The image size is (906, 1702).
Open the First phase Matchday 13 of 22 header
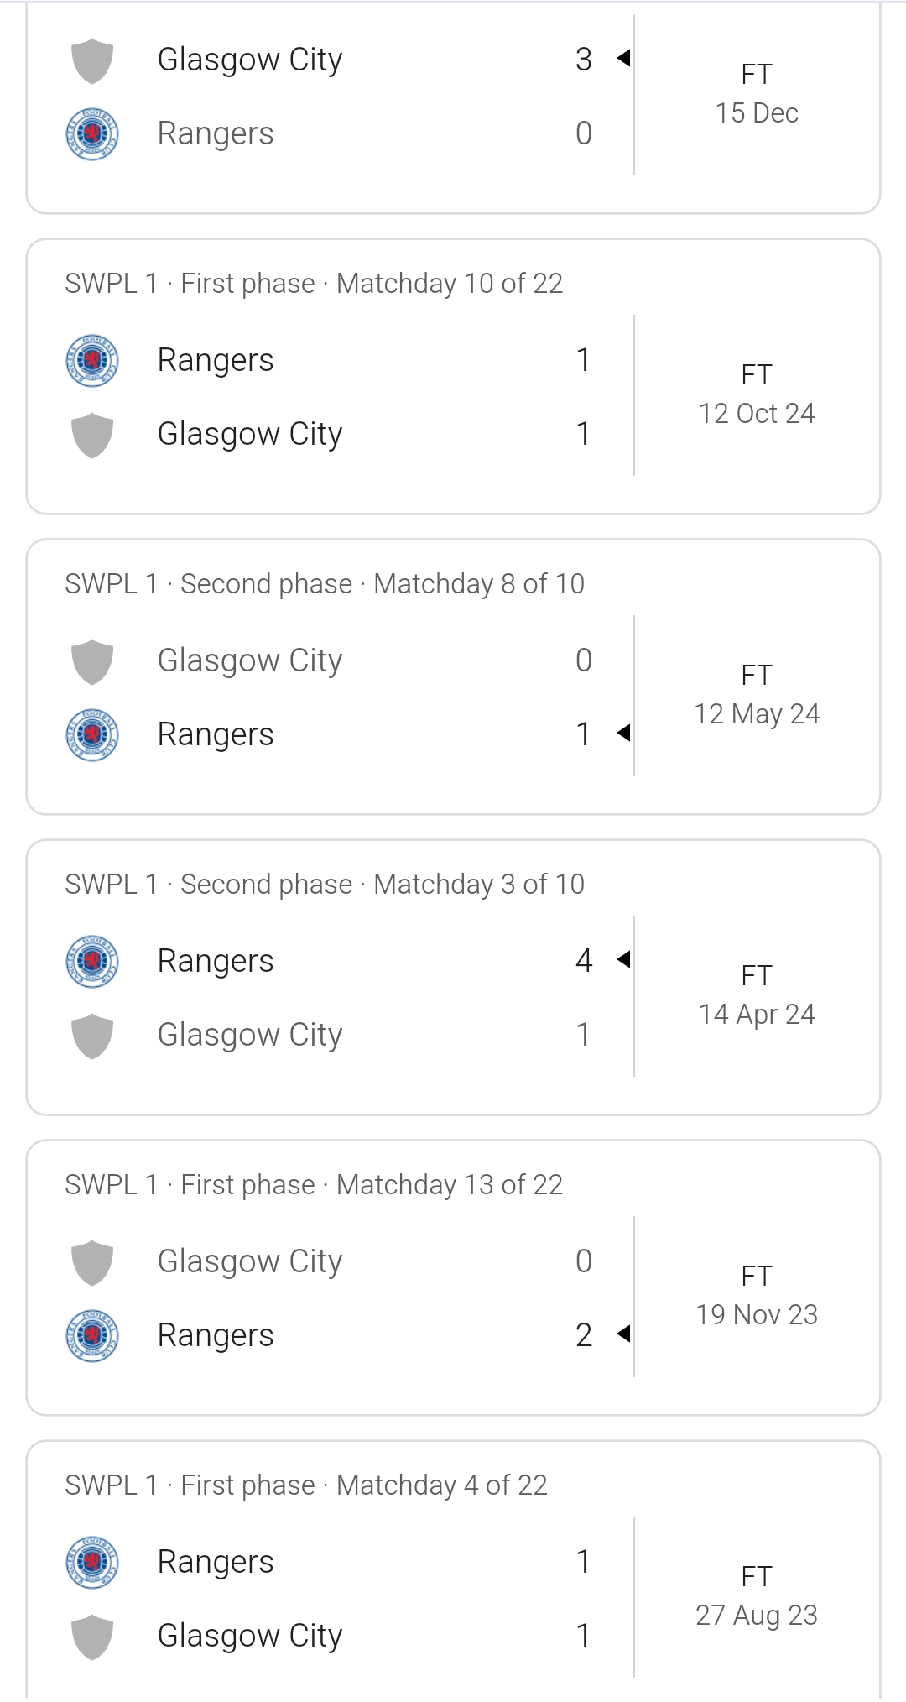click(314, 1185)
